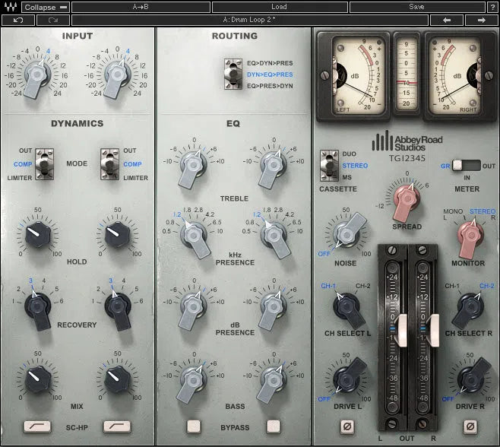The height and width of the screenshot is (447, 500).
Task: Go to the next preset with the right arrow
Action: [481, 20]
